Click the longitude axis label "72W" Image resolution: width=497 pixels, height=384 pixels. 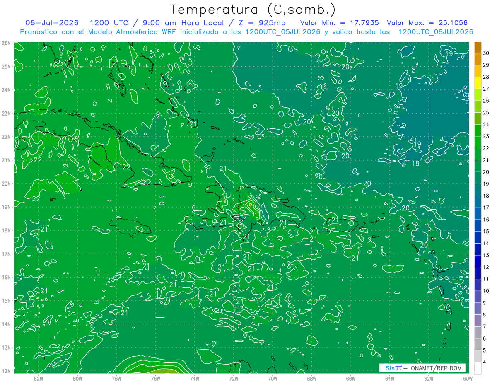point(234,378)
